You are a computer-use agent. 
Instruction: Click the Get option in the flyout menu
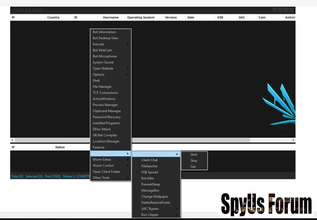pos(193,167)
